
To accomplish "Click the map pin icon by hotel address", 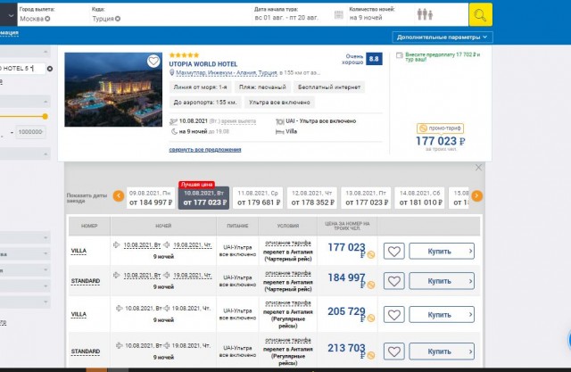I will 172,73.
